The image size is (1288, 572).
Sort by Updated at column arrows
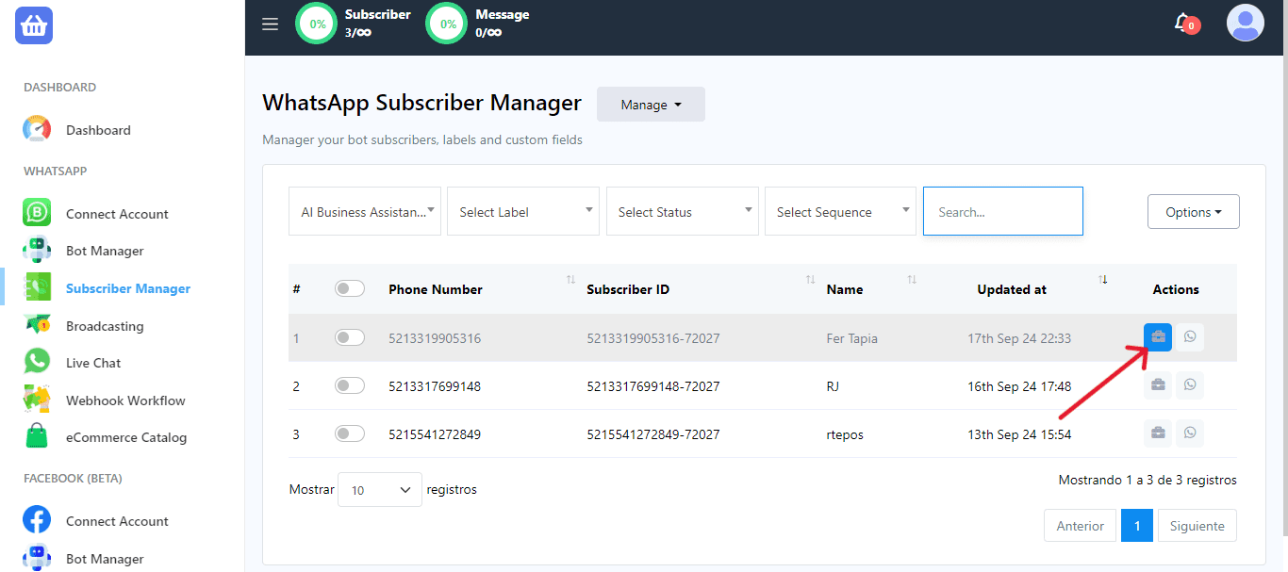click(x=1103, y=280)
